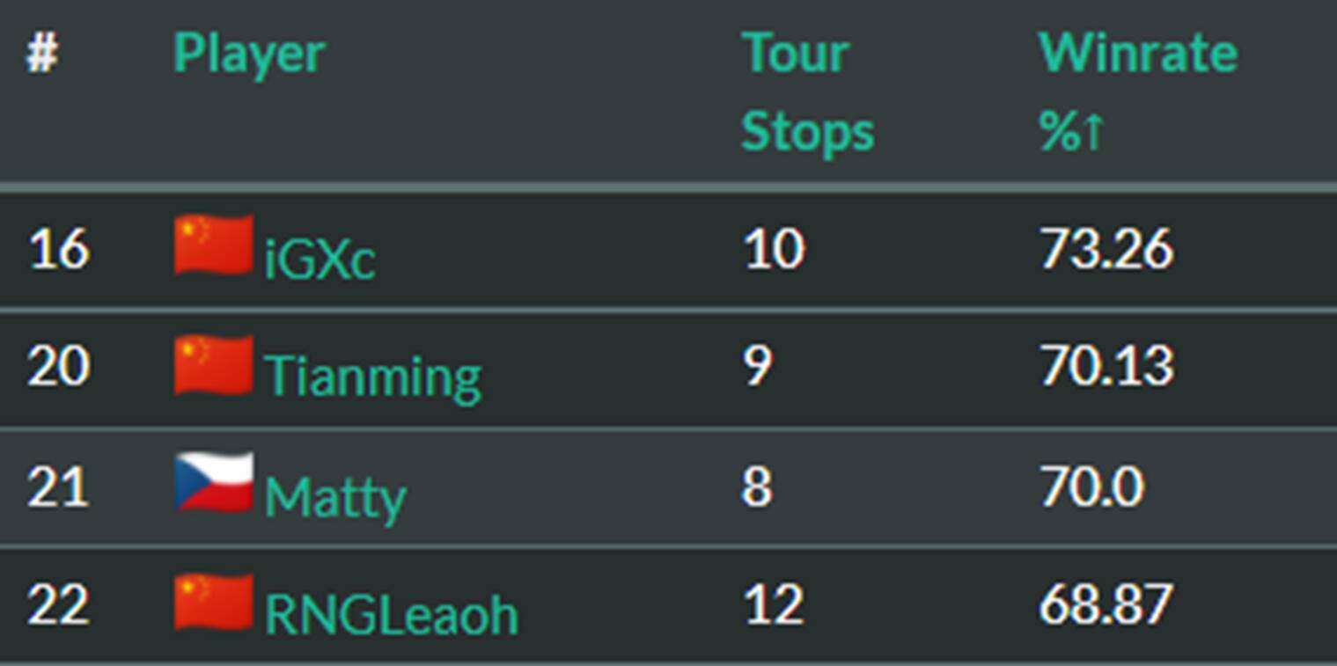The height and width of the screenshot is (666, 1337).
Task: Click the sort arrow next to Winrate %
Action: click(x=1092, y=133)
